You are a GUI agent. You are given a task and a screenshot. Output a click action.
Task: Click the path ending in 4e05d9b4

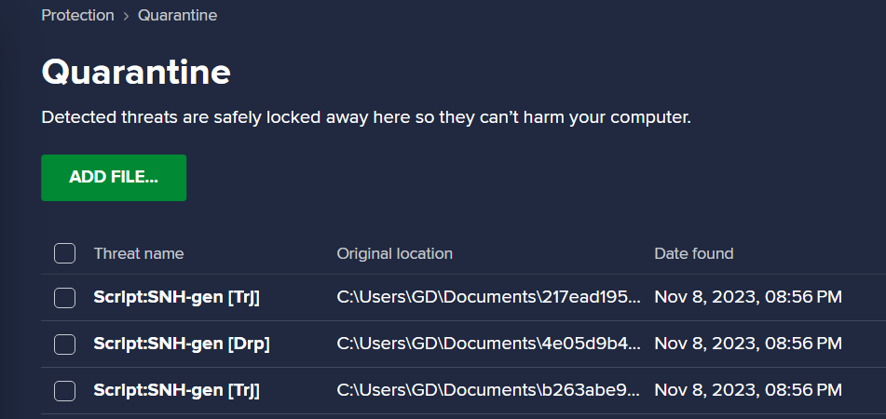[489, 344]
